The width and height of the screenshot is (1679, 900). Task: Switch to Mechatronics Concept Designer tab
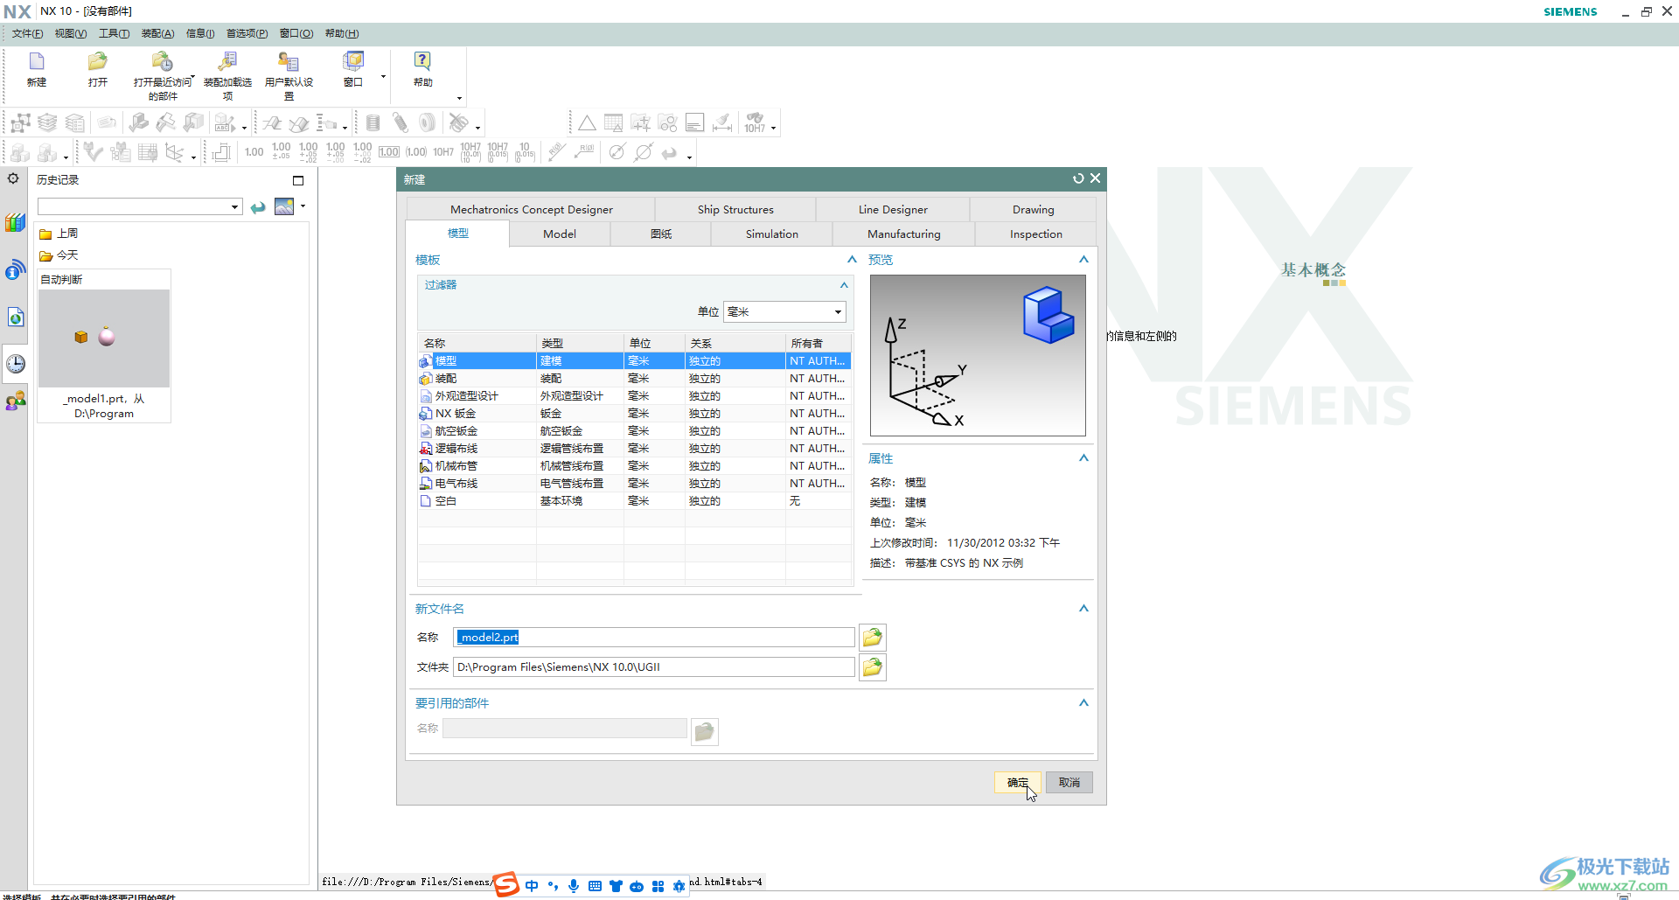point(531,209)
